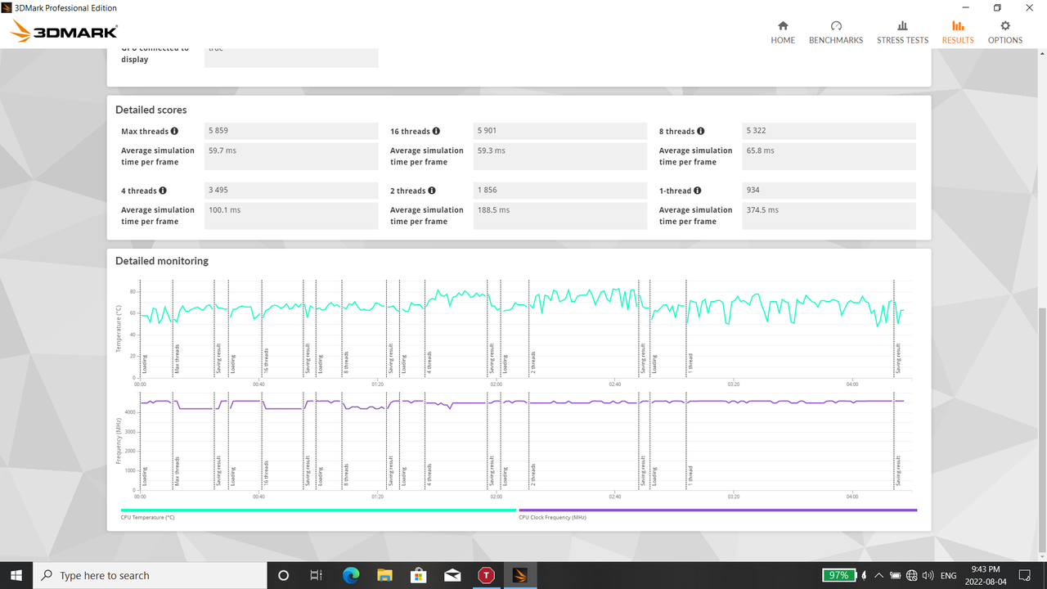The height and width of the screenshot is (589, 1047).
Task: Click the 3DMark logo to return home
Action: click(x=61, y=31)
